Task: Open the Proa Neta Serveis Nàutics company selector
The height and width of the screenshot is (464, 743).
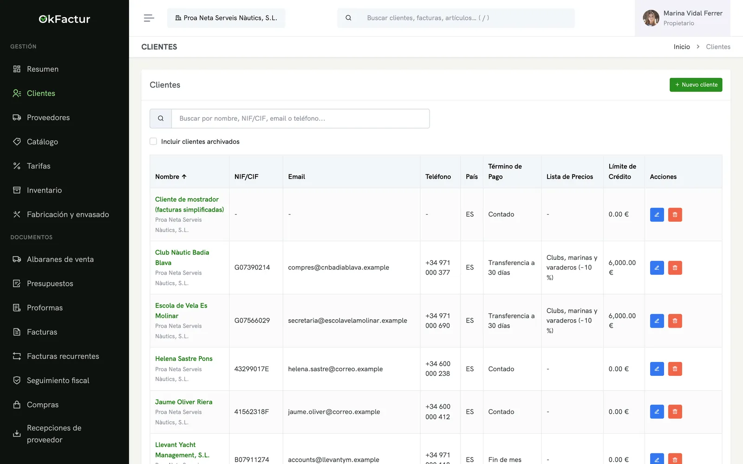Action: (x=226, y=18)
